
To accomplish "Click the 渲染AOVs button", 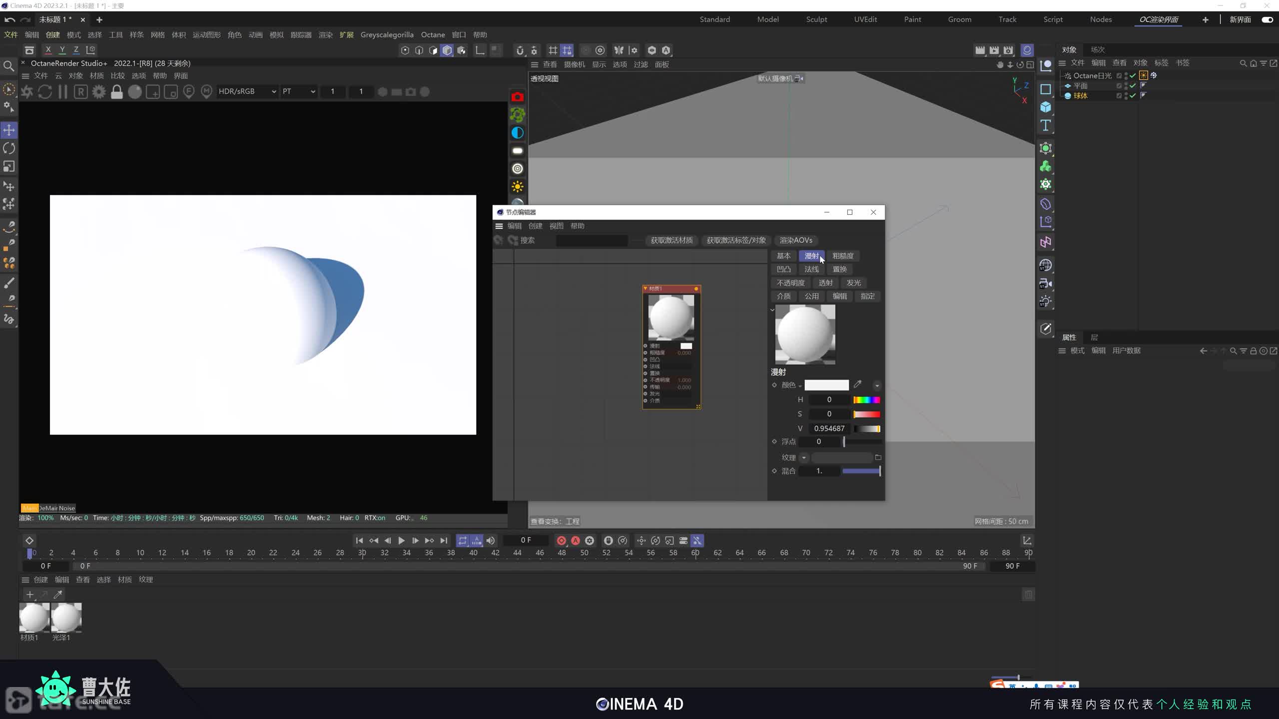I will pos(796,240).
